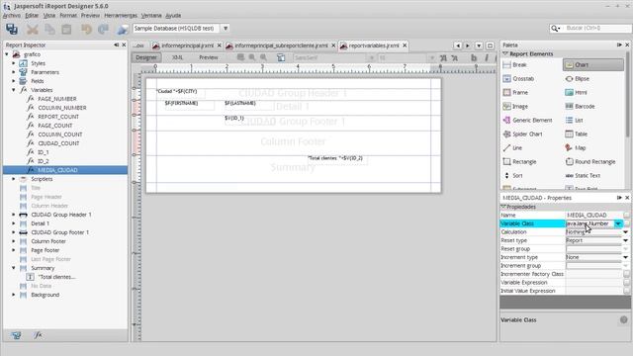This screenshot has height=356, width=633.
Task: Select the Crosstab palette element
Action: [x=518, y=79]
